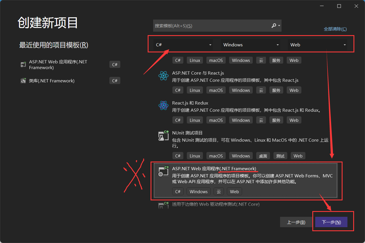Open the Windows platform filter dropdown
Screen dimensions: 365x243
tap(250, 45)
